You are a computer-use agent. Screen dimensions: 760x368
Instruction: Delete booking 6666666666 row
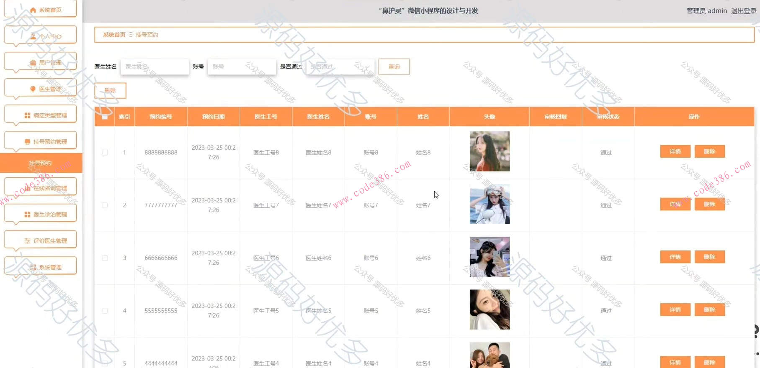709,257
